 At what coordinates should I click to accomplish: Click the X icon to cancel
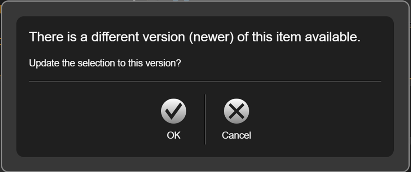[x=237, y=111]
